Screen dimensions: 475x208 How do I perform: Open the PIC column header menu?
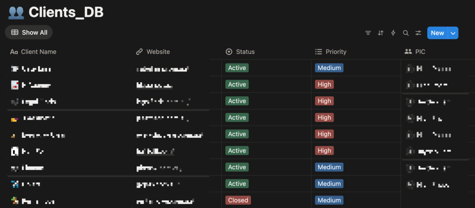pos(420,52)
